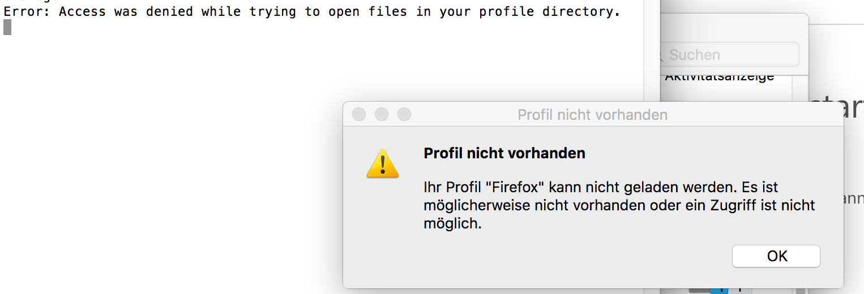This screenshot has width=864, height=294.
Task: Click the partially visible large 'star' heading
Action: (x=844, y=106)
